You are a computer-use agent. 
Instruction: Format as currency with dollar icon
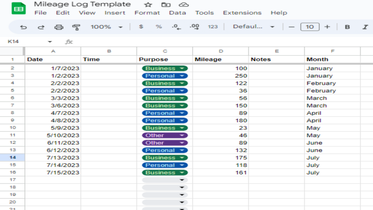point(141,27)
